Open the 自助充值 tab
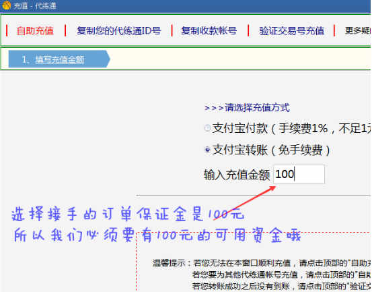372x292 pixels. point(35,31)
